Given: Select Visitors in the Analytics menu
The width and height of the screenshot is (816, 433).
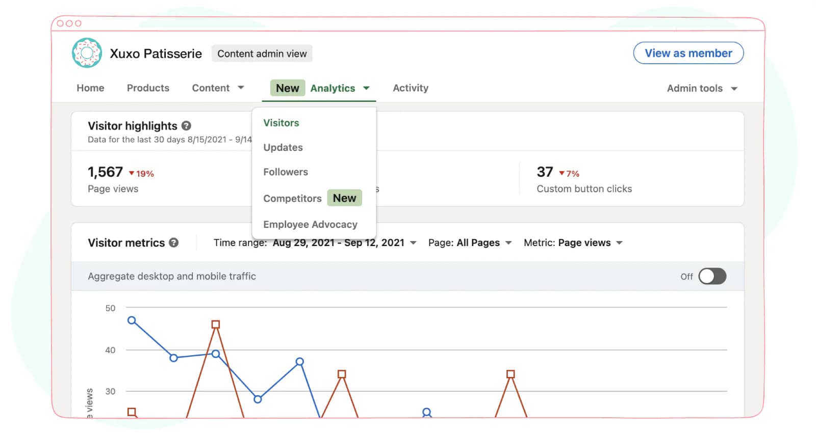Looking at the screenshot, I should 281,123.
